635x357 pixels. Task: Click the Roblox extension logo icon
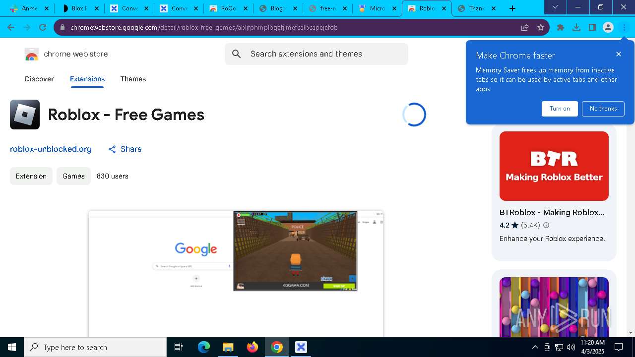point(25,115)
